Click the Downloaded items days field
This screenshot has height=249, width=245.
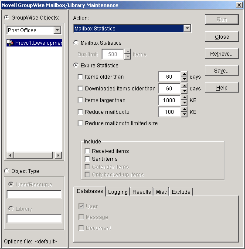pos(170,89)
